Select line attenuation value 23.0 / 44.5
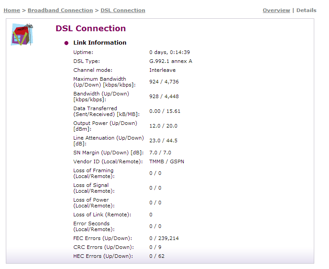This screenshot has height=269, width=329. point(163,141)
